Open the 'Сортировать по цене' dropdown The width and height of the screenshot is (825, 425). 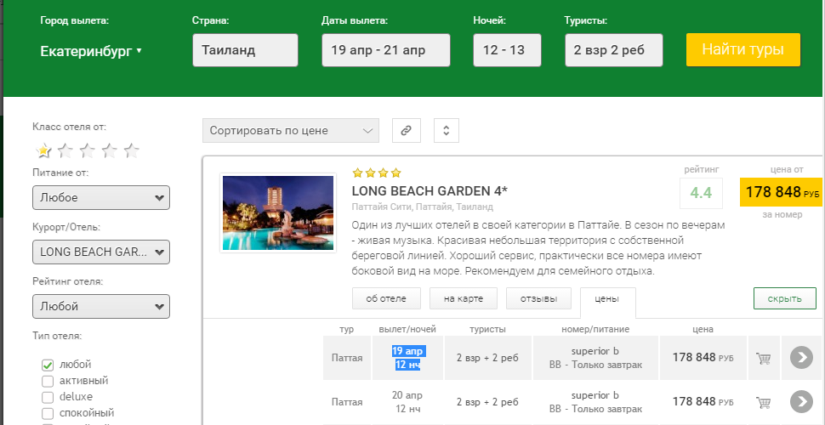point(290,130)
